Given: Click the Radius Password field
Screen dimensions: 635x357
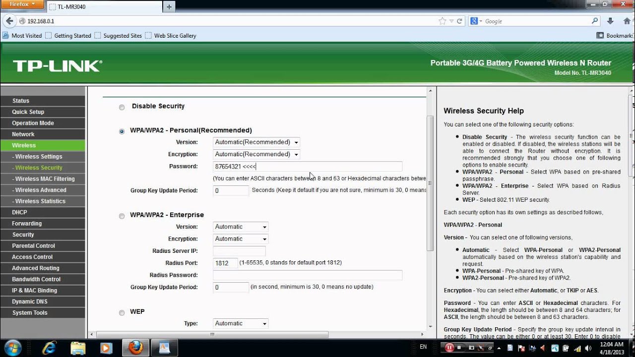Looking at the screenshot, I should coord(308,275).
